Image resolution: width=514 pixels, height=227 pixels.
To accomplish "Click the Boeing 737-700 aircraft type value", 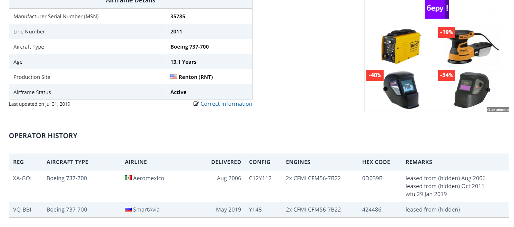I will click(x=189, y=47).
